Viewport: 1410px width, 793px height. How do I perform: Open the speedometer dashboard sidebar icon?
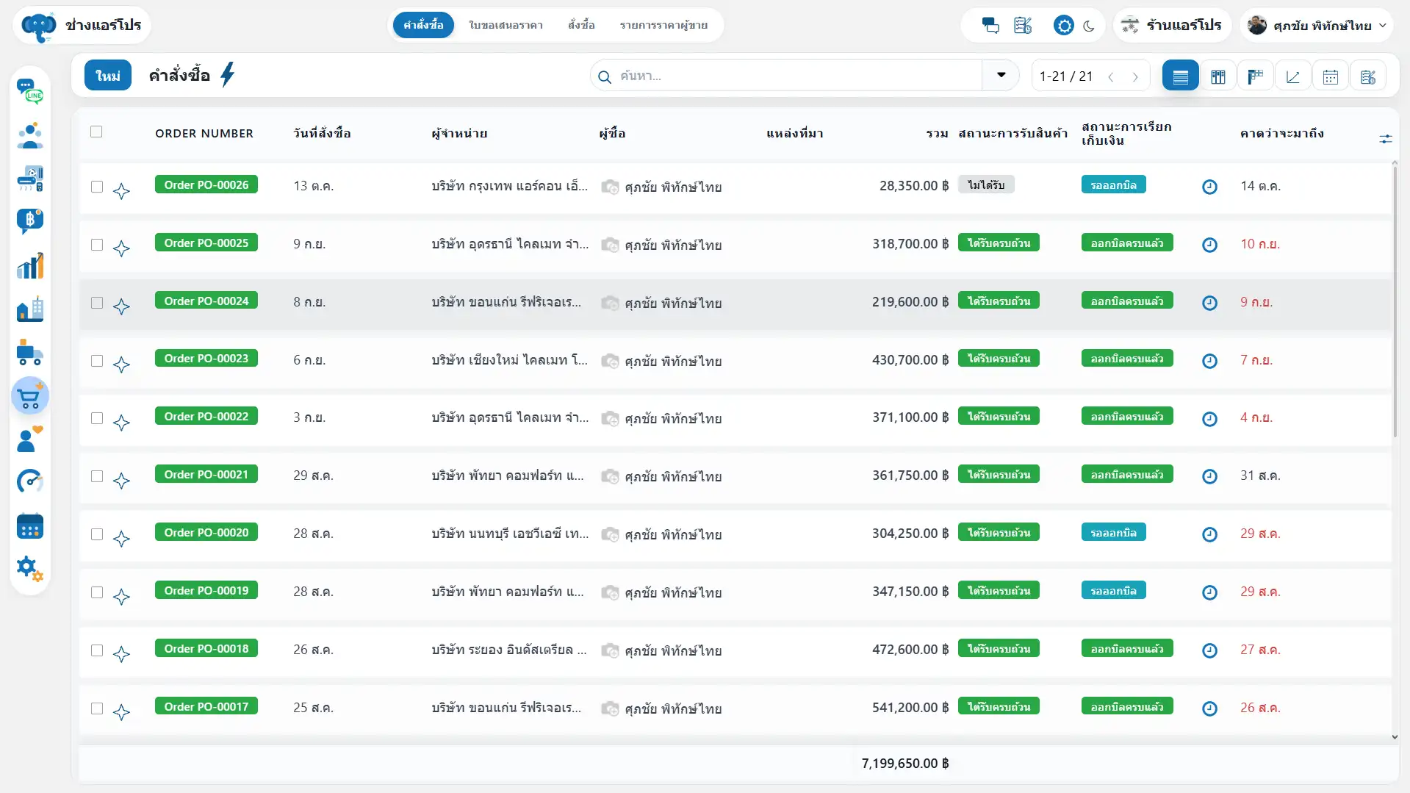pos(30,481)
